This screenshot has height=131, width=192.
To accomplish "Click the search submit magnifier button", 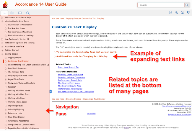I will 187,5.
